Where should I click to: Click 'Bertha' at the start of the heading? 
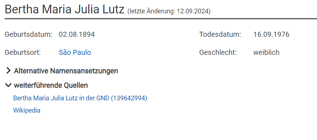[x=22, y=9]
